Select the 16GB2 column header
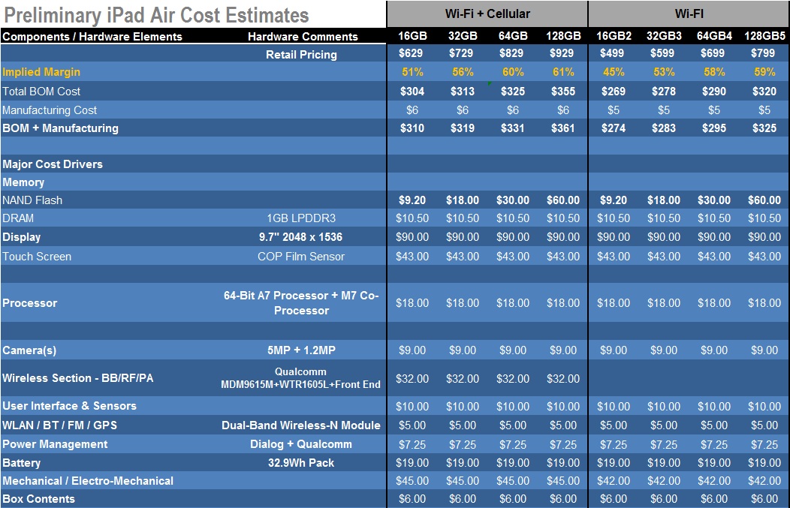This screenshot has height=508, width=790. click(x=614, y=36)
